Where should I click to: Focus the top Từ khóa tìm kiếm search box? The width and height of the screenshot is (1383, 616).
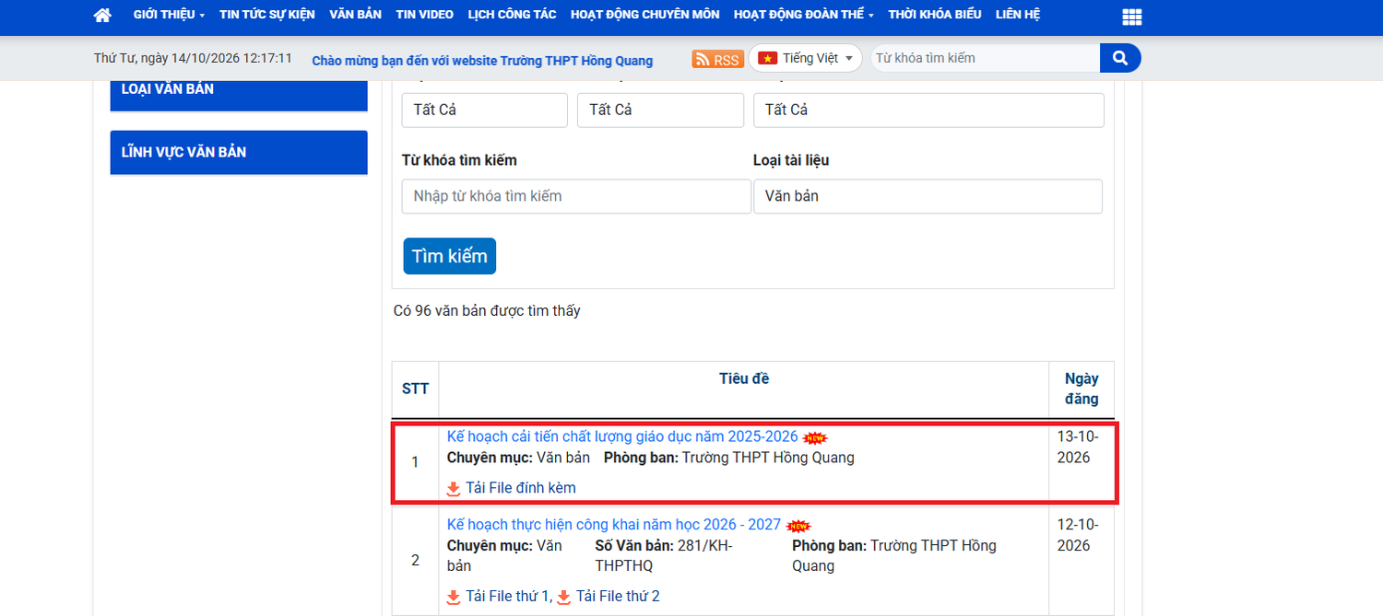pos(985,58)
